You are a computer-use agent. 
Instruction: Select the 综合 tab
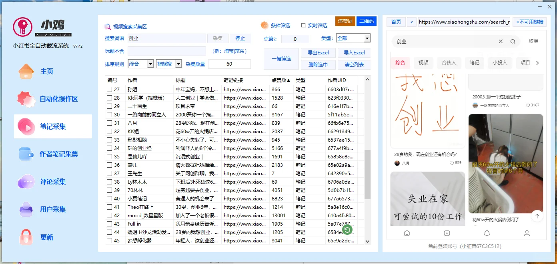[x=400, y=63]
